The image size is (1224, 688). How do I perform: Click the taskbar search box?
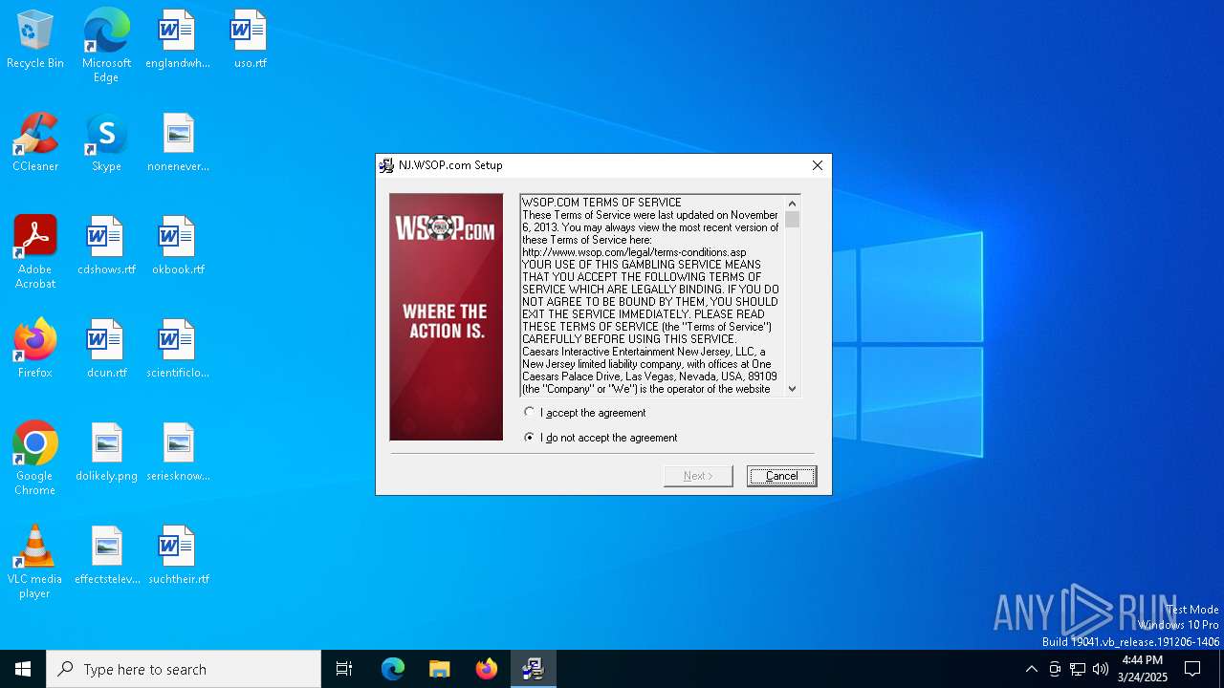click(184, 669)
